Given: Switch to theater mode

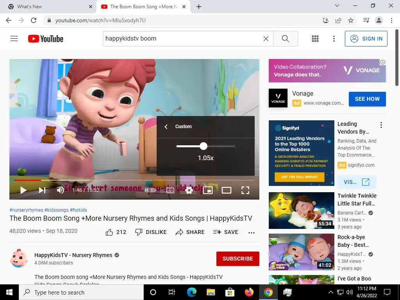Looking at the screenshot, I should point(227,190).
